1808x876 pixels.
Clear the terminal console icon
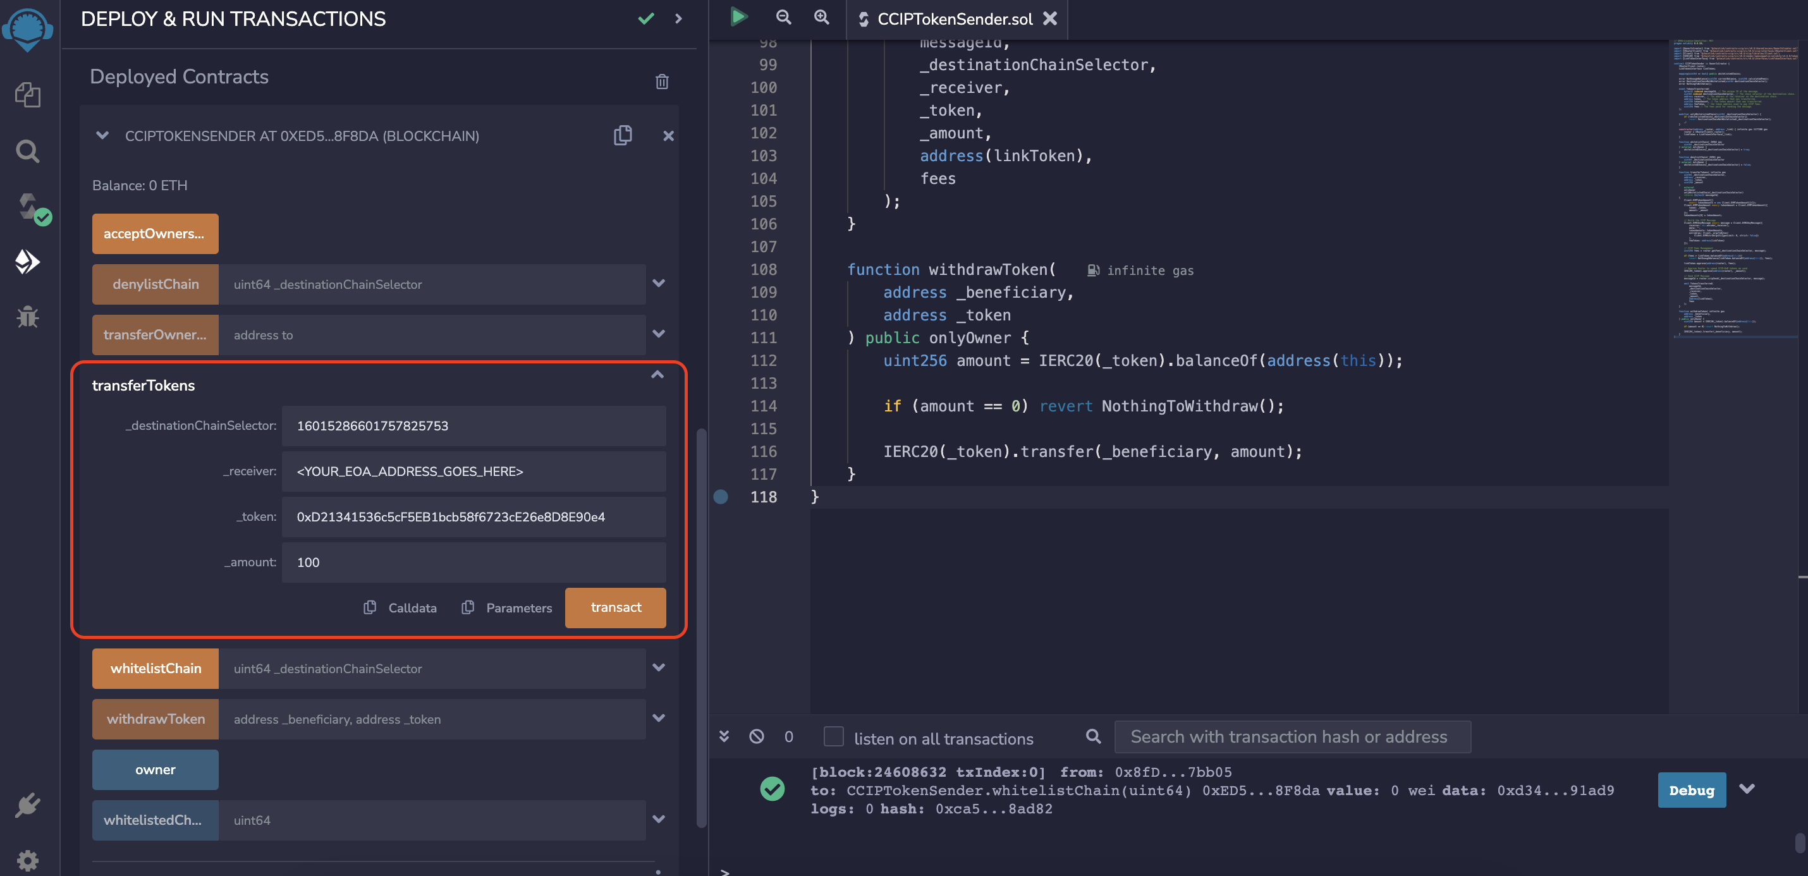point(756,736)
